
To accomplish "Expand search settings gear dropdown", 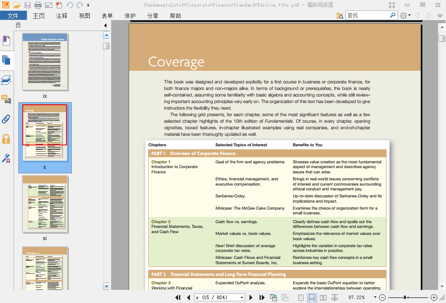I will coord(405,16).
